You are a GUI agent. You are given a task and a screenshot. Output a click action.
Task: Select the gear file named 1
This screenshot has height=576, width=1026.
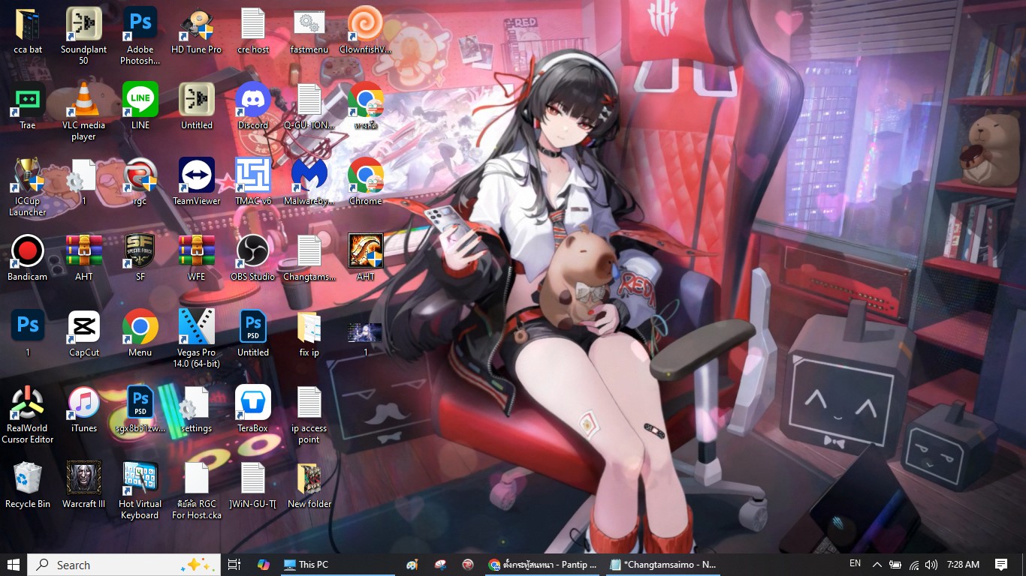click(84, 182)
